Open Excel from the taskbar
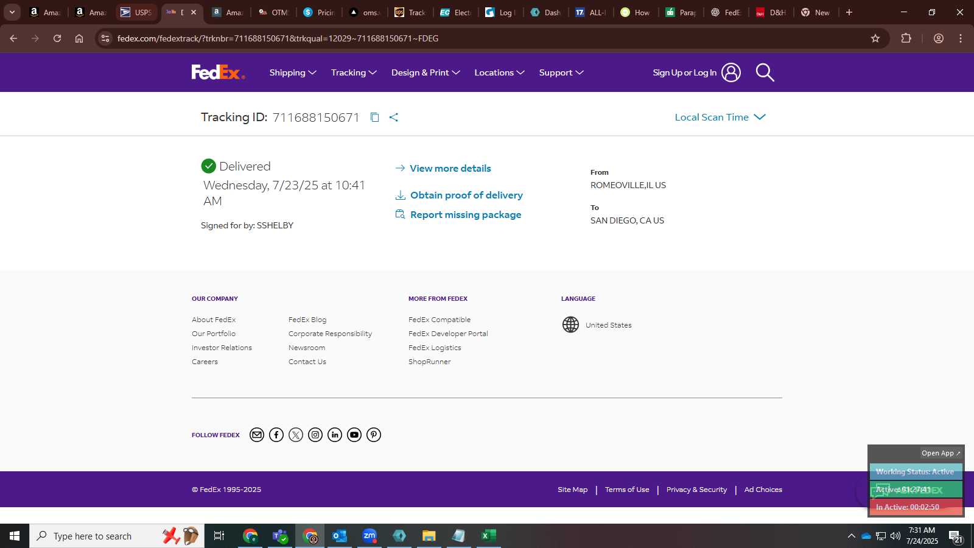Image resolution: width=974 pixels, height=548 pixels. (x=488, y=536)
